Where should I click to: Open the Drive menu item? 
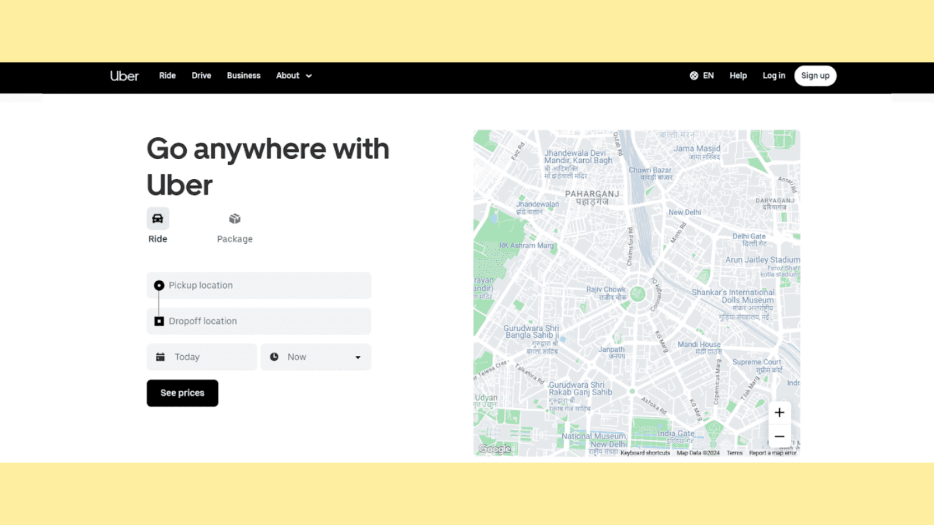tap(201, 75)
